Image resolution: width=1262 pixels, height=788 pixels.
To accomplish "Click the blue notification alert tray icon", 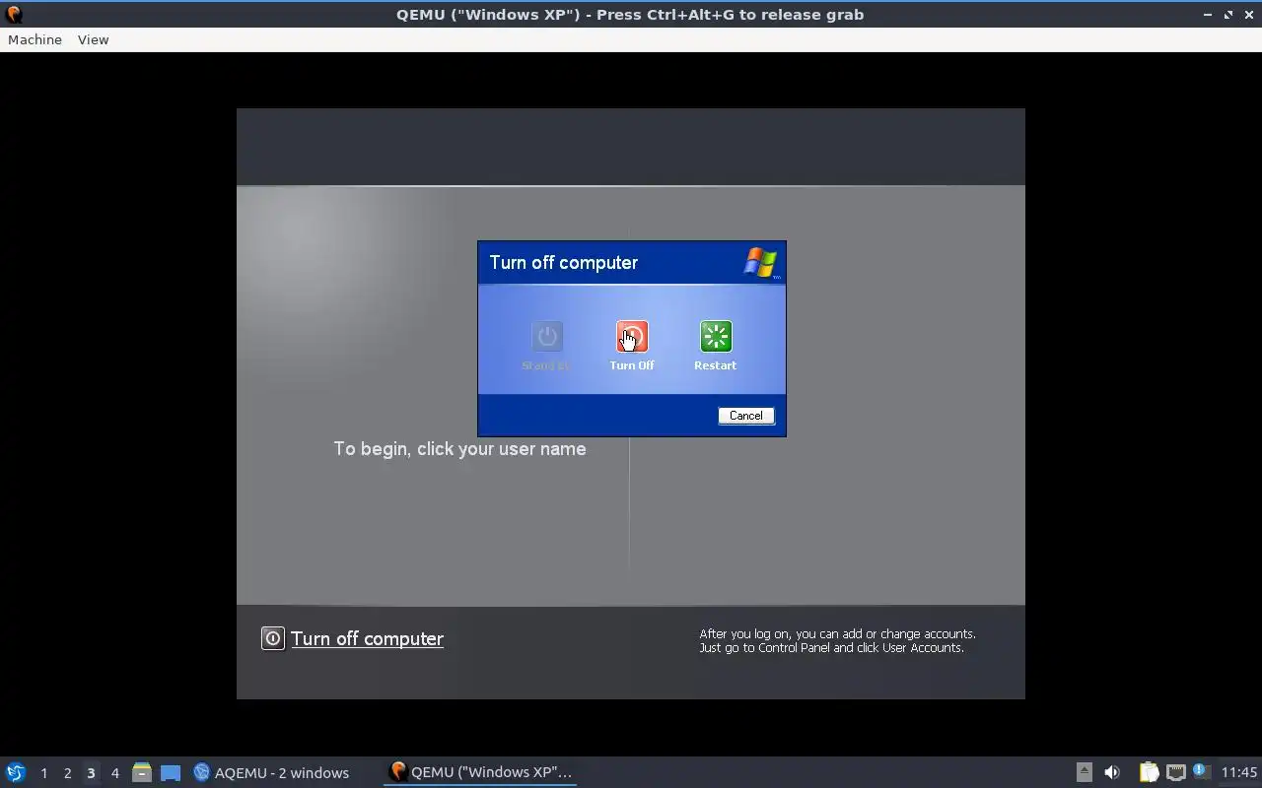I will pyautogui.click(x=1201, y=771).
